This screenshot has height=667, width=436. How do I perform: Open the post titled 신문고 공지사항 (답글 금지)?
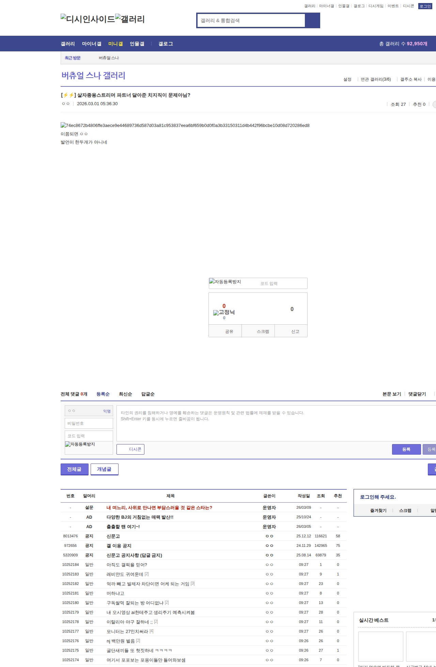point(134,555)
